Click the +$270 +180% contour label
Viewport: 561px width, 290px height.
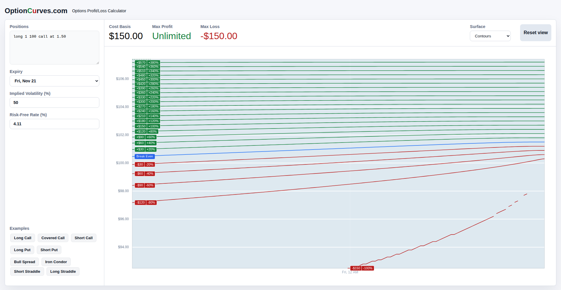pyautogui.click(x=147, y=107)
